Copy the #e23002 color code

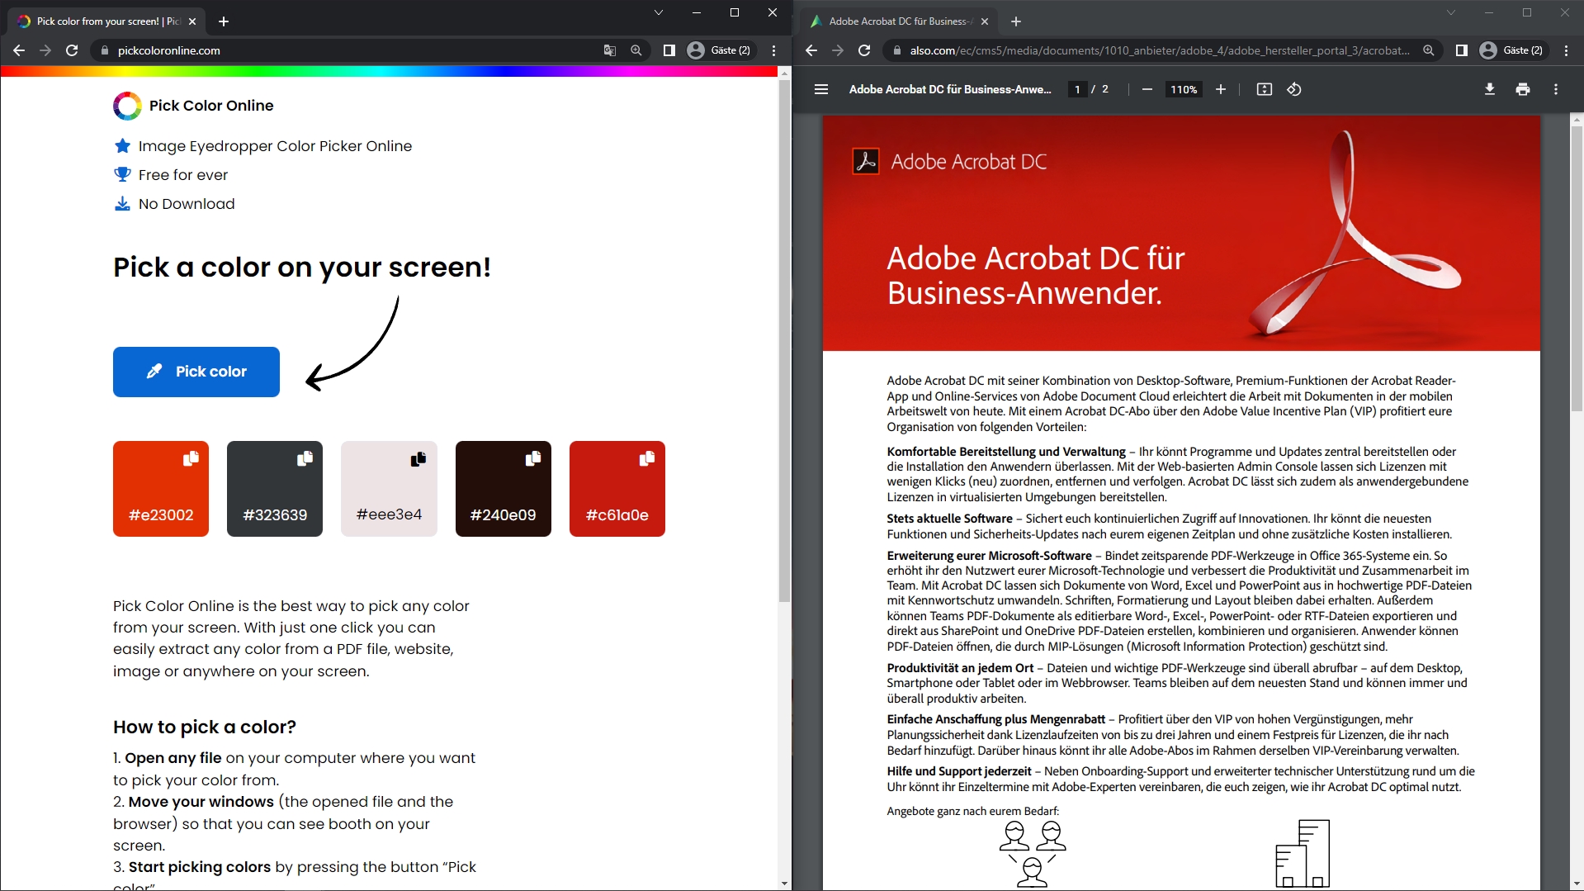(x=191, y=459)
